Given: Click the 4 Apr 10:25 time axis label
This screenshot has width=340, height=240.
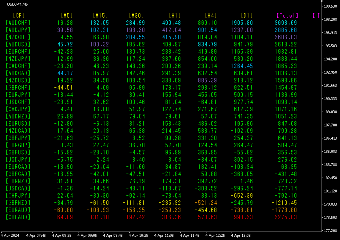Looking at the screenshot, I should pyautogui.click(x=138, y=236).
